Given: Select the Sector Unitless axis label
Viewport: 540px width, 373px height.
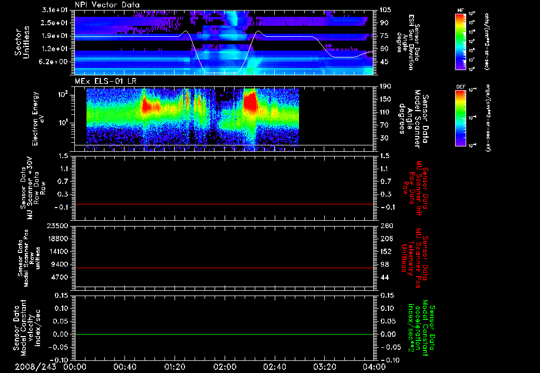Looking at the screenshot, I should (x=22, y=42).
